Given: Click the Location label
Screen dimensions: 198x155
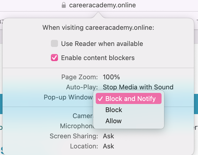Looking at the screenshot, I should click(x=84, y=146).
